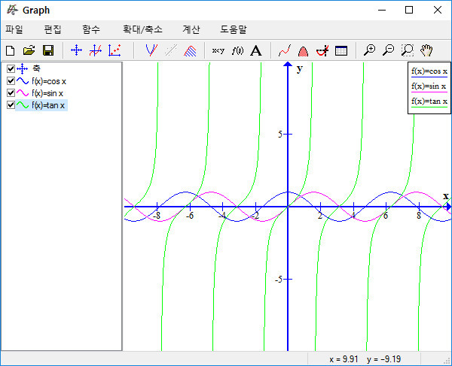Uncheck the 축 axes checkbox
Image resolution: width=452 pixels, height=366 pixels.
point(11,68)
